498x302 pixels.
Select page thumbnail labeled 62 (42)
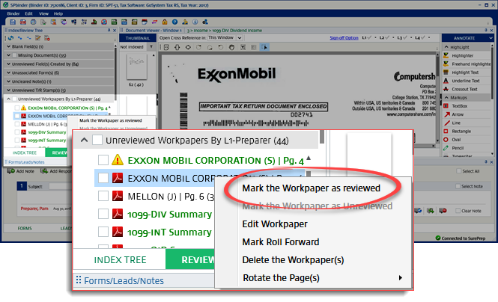pos(136,67)
